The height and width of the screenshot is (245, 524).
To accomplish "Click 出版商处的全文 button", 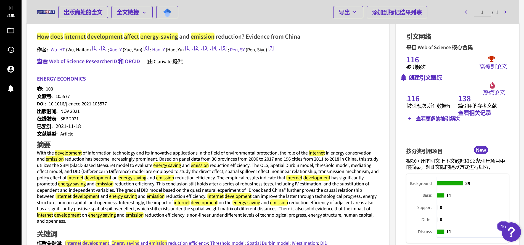I will click(x=83, y=12).
